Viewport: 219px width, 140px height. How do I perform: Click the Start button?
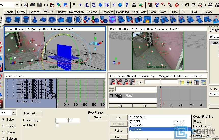click(119, 117)
